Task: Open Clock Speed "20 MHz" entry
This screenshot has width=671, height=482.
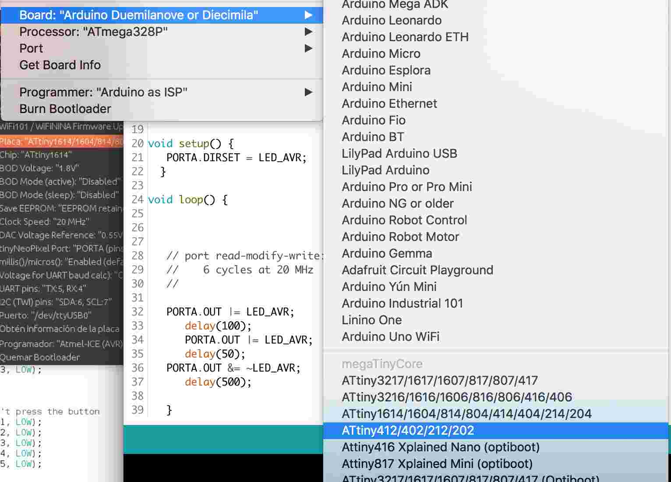Action: point(62,222)
